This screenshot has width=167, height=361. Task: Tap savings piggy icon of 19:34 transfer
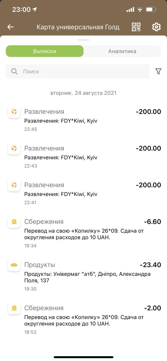(14, 222)
